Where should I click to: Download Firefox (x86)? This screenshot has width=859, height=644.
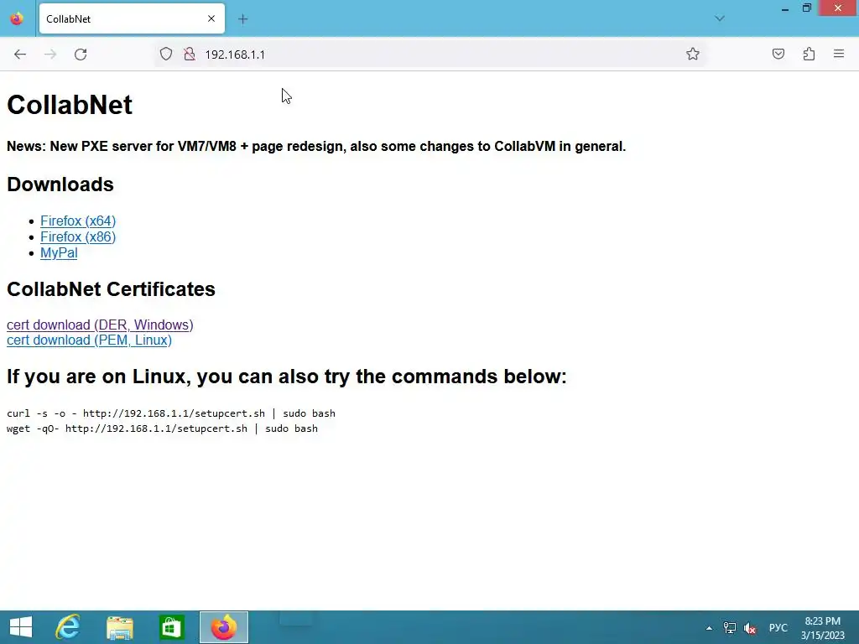pyautogui.click(x=78, y=236)
